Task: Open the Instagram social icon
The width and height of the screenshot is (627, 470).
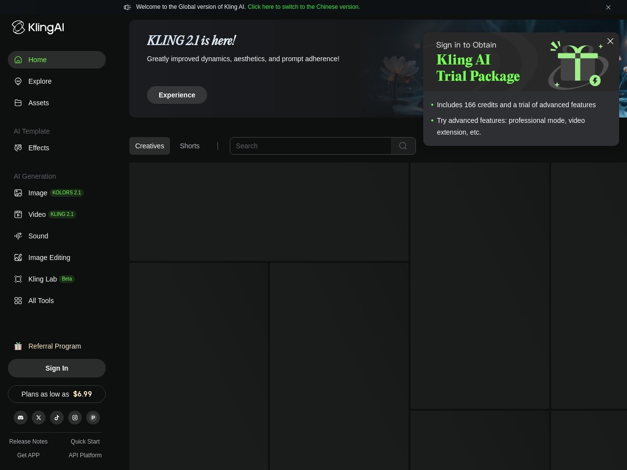Action: [75, 418]
